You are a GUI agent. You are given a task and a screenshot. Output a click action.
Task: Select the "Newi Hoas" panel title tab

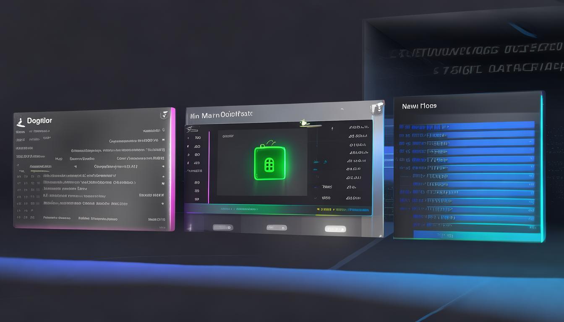coord(419,106)
